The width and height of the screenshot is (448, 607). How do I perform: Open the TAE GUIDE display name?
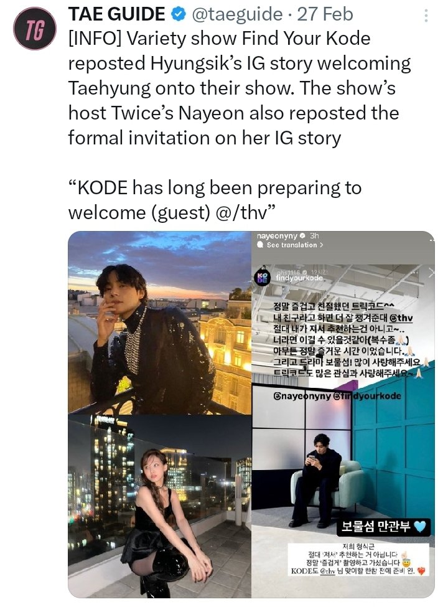117,14
